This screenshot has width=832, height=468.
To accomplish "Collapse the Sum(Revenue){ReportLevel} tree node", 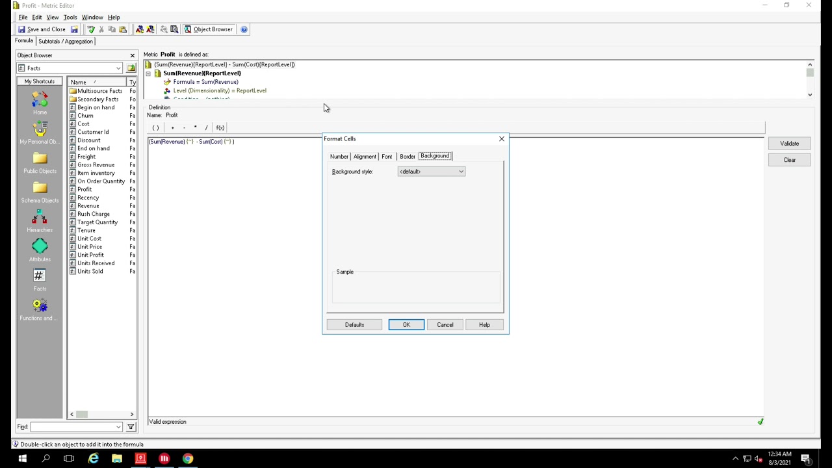I will [148, 73].
